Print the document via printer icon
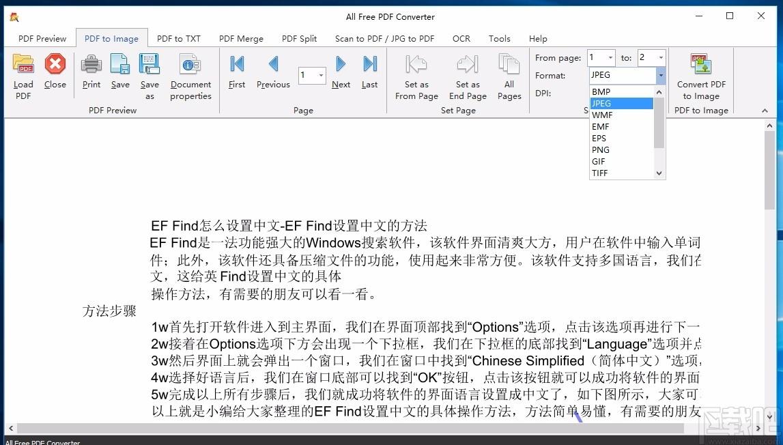The height and width of the screenshot is (445, 783). (x=91, y=64)
